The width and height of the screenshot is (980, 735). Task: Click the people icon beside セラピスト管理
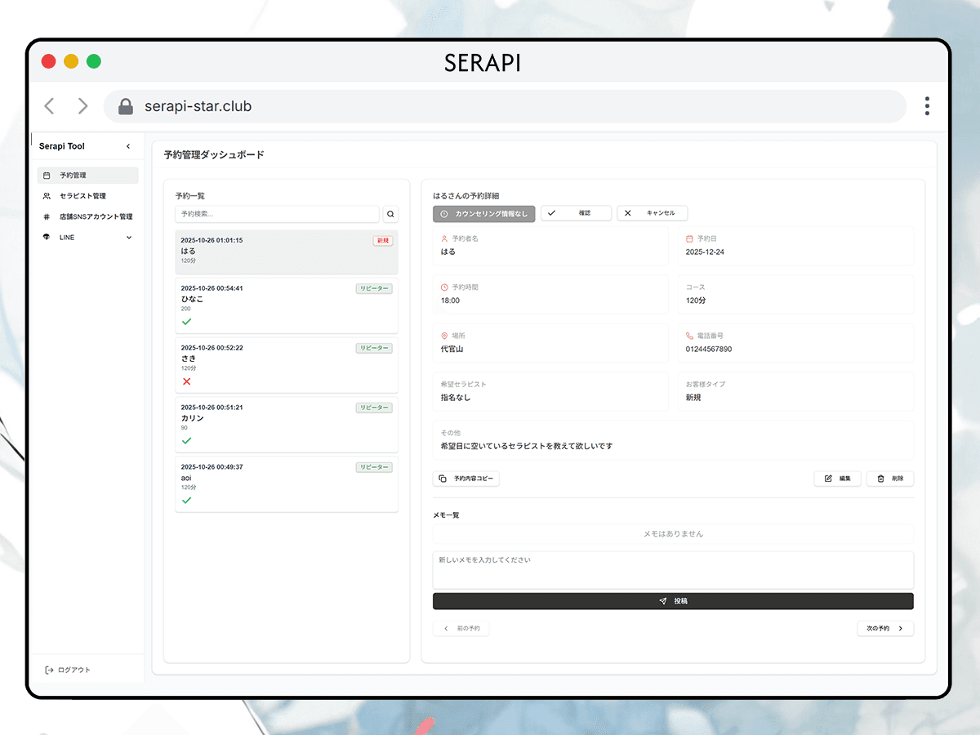point(47,196)
